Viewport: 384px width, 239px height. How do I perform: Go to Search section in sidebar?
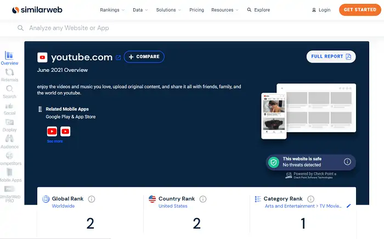(9, 89)
